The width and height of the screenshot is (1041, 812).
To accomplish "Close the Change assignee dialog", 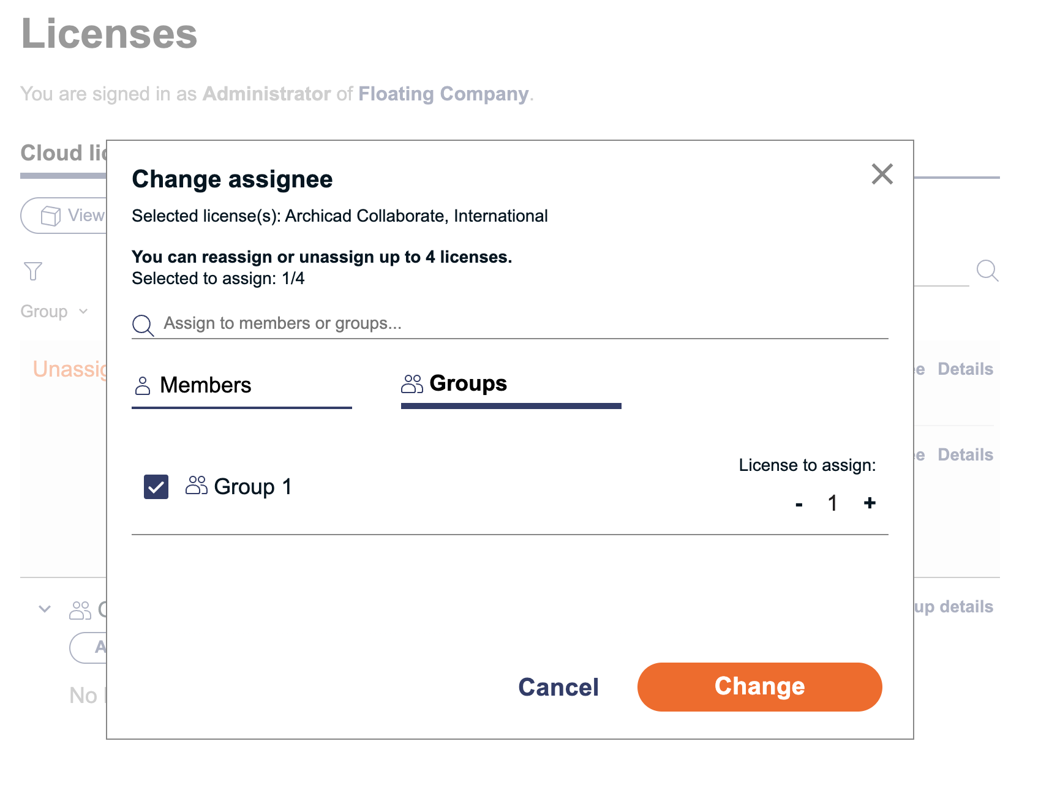I will point(882,175).
